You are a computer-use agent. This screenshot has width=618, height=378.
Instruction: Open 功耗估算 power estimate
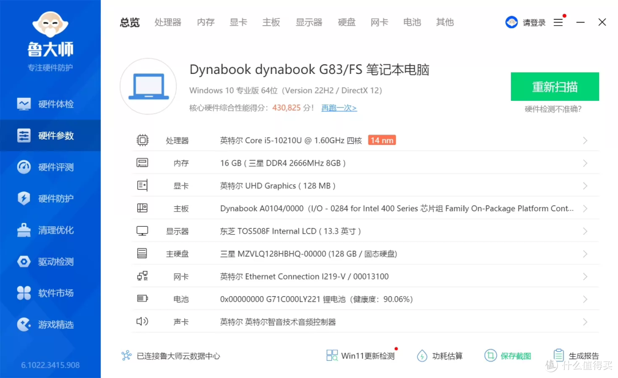click(439, 356)
